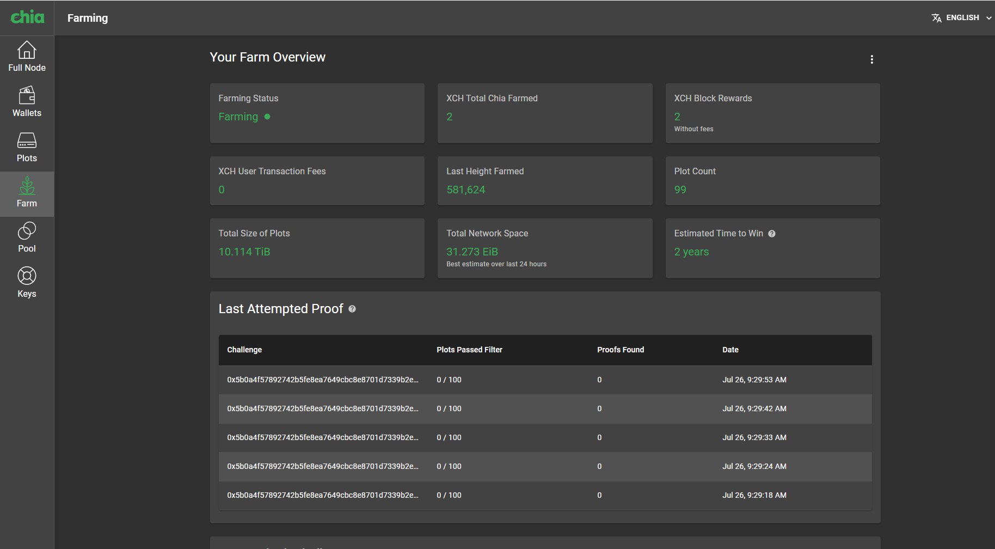Click the Plot Count value 99
Viewport: 995px width, 549px height.
point(680,190)
